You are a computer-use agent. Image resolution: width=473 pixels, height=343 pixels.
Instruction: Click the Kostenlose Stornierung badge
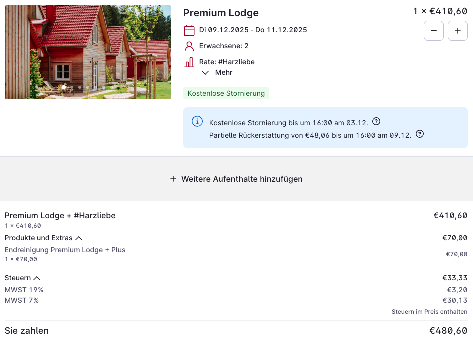coord(226,93)
